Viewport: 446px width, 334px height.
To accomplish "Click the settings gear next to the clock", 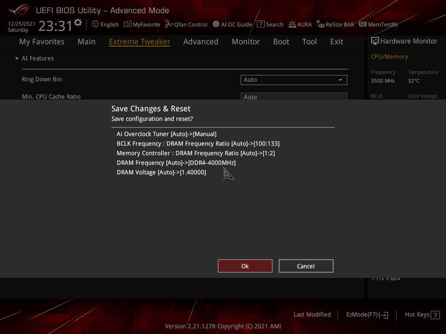I will [x=78, y=23].
